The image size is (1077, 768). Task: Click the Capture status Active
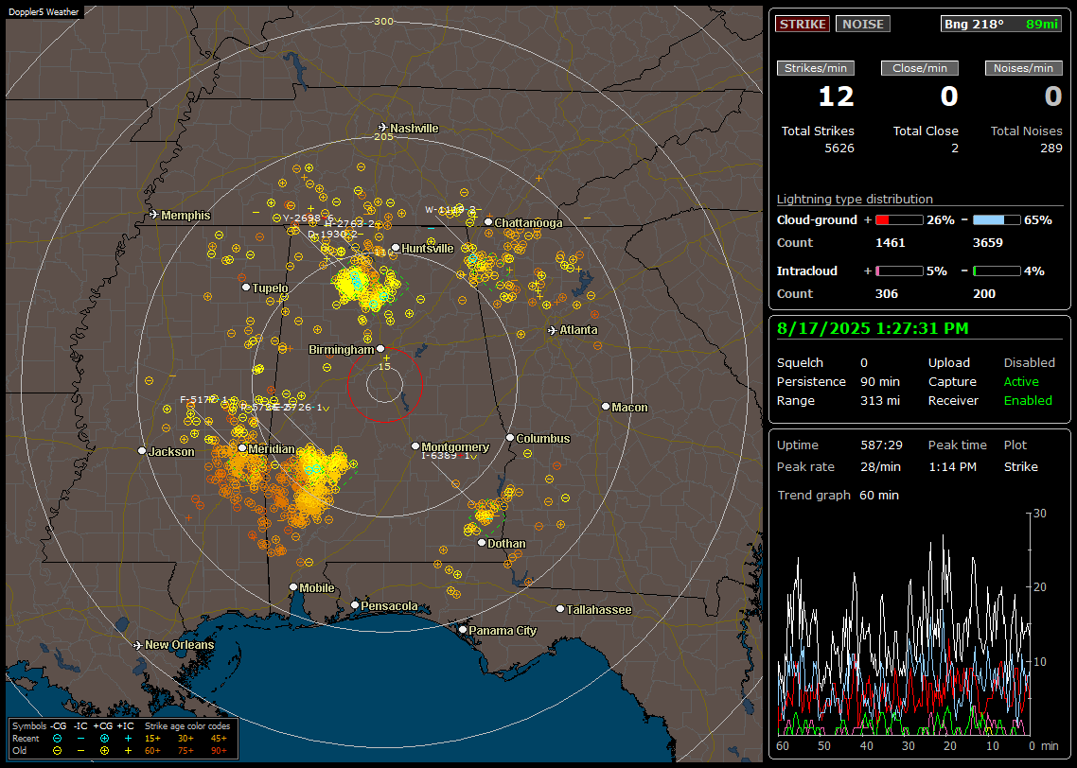(x=1021, y=381)
